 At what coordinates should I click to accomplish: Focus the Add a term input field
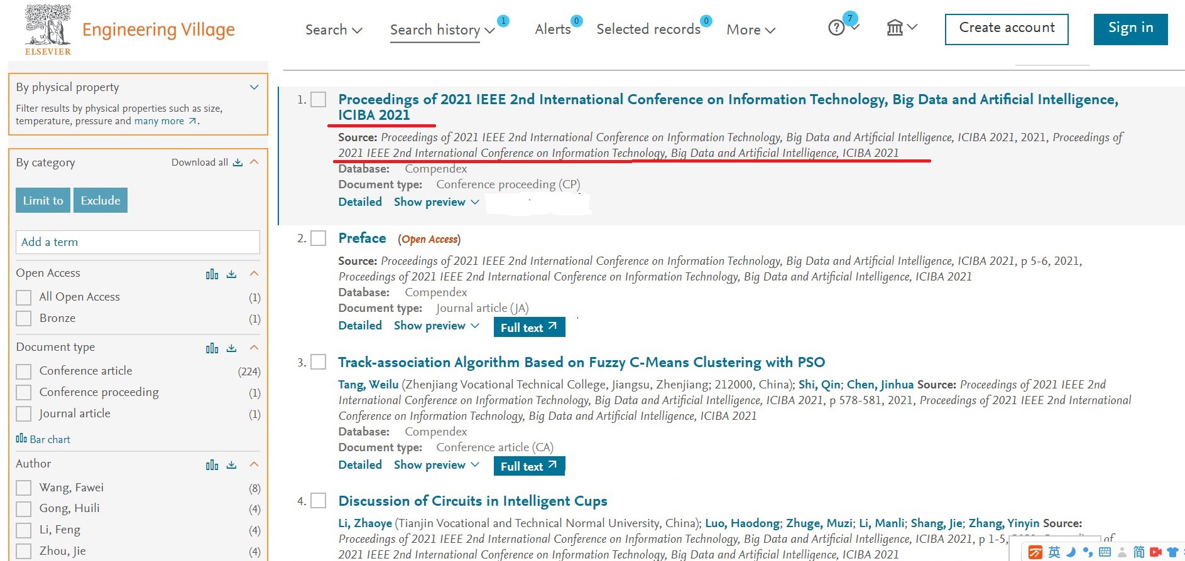(138, 242)
